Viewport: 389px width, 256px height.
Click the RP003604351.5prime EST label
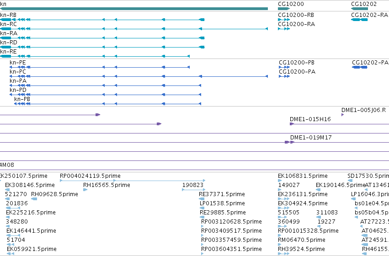[x=231, y=249]
